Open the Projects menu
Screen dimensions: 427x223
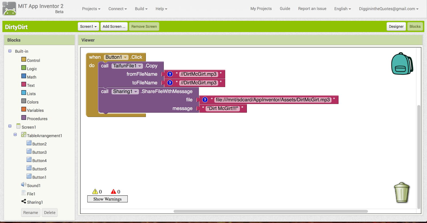point(91,9)
